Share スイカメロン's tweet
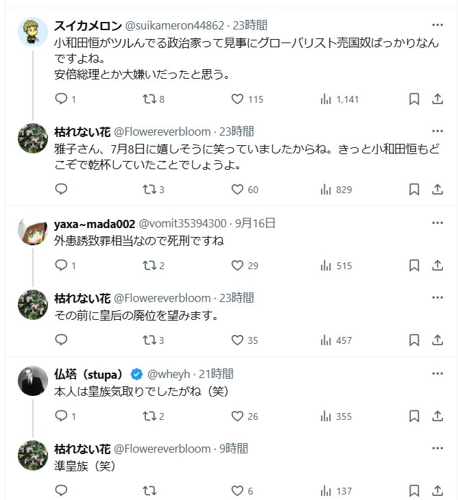This screenshot has width=458, height=500. tap(437, 99)
